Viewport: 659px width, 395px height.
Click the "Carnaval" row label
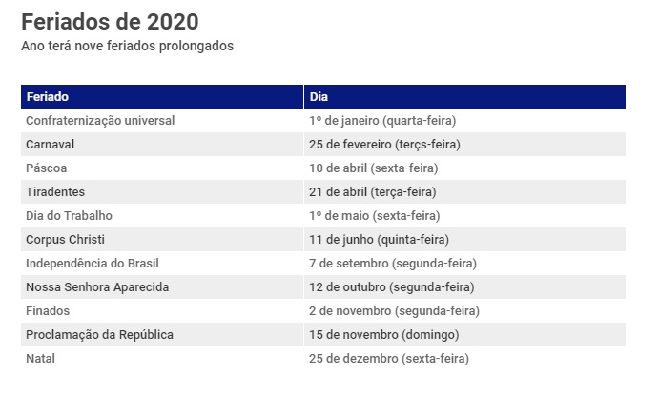pyautogui.click(x=51, y=145)
